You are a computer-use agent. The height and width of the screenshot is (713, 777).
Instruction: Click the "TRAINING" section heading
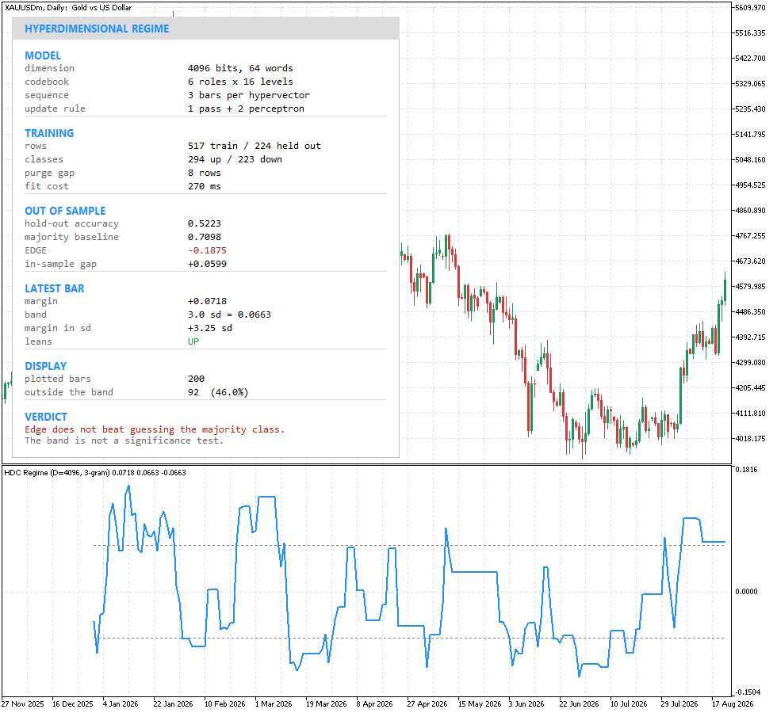pos(49,133)
